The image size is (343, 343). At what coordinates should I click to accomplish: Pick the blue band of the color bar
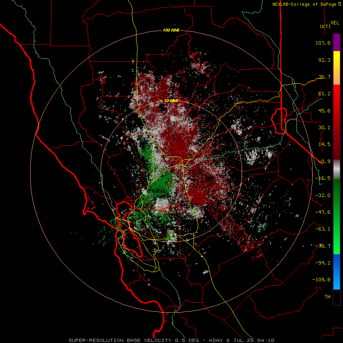[x=337, y=272]
